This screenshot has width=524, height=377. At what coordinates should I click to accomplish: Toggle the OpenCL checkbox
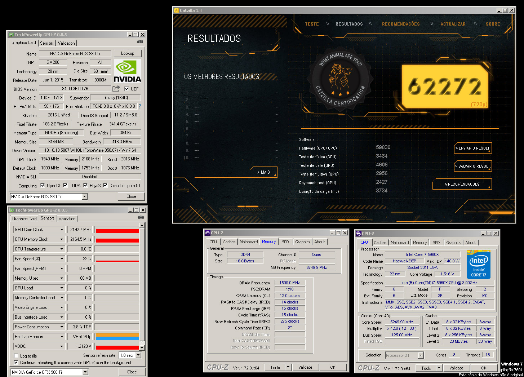[x=43, y=185]
